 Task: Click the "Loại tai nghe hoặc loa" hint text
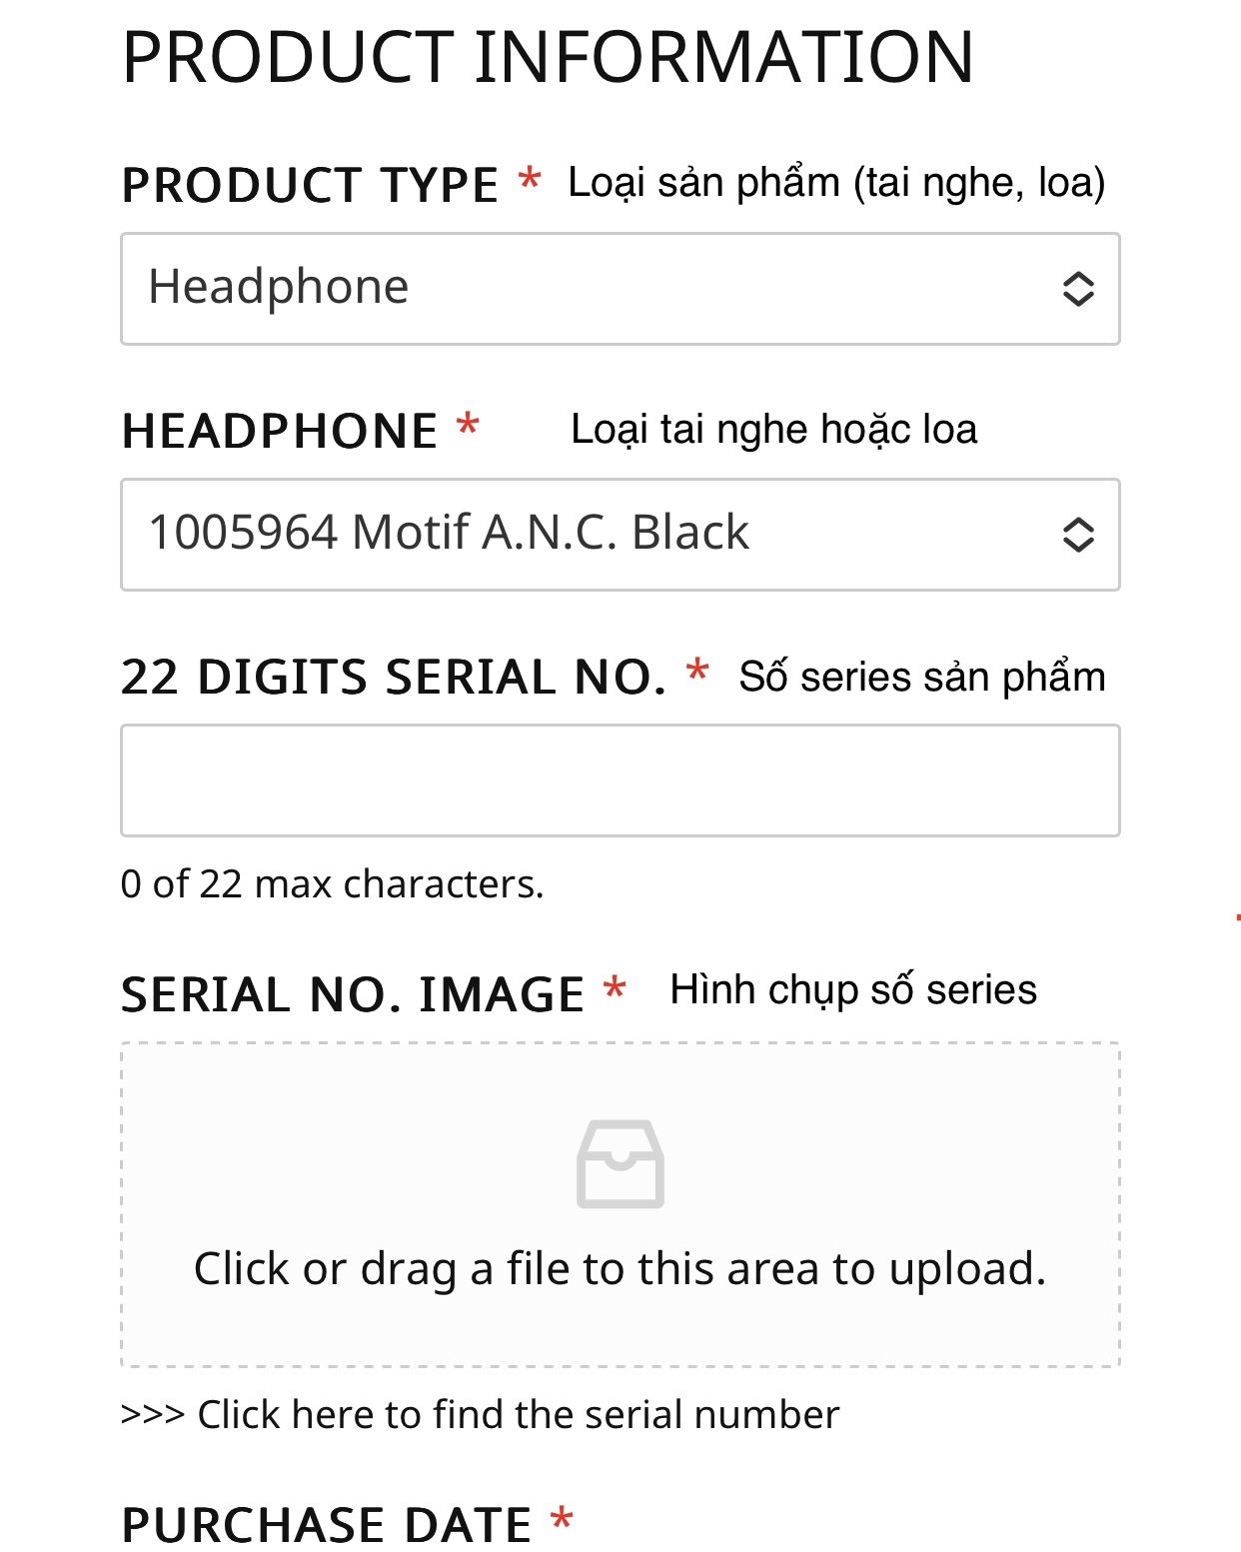coord(773,430)
